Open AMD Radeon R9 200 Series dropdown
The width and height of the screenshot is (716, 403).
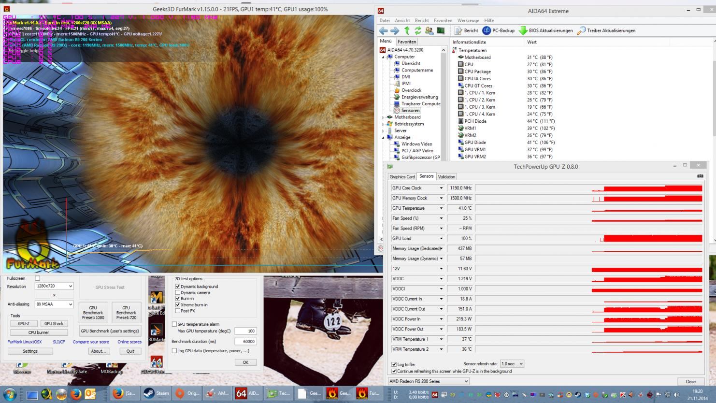point(429,381)
